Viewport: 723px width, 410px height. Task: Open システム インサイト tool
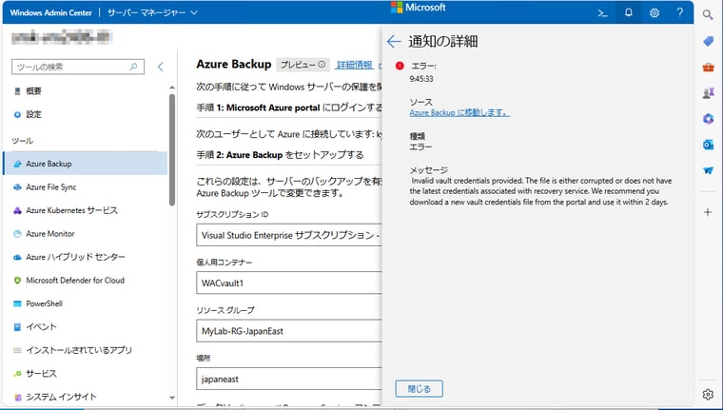pos(86,397)
